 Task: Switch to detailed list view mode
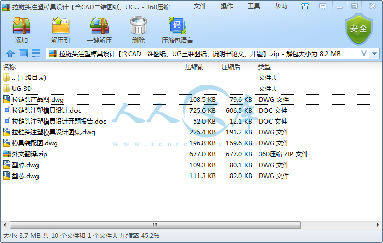point(36,53)
